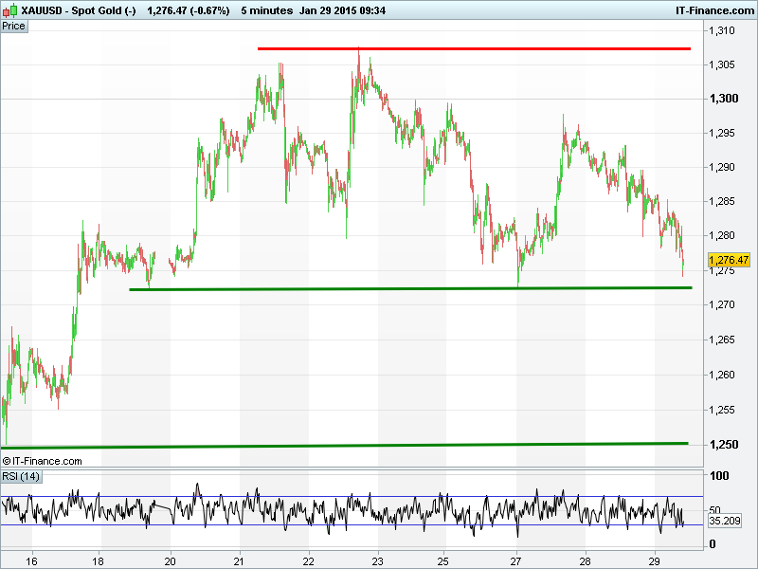
Task: Click date label 23 on the time axis
Action: pos(378,560)
